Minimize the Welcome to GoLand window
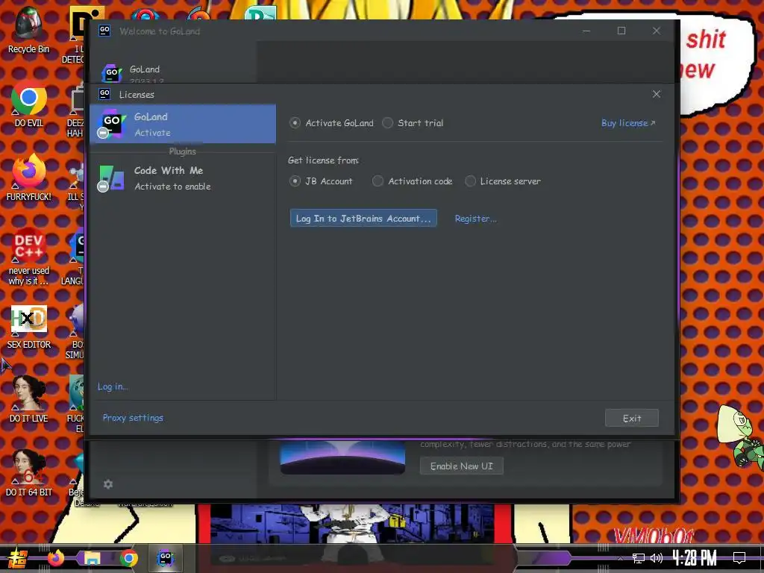Image resolution: width=764 pixels, height=573 pixels. click(586, 31)
